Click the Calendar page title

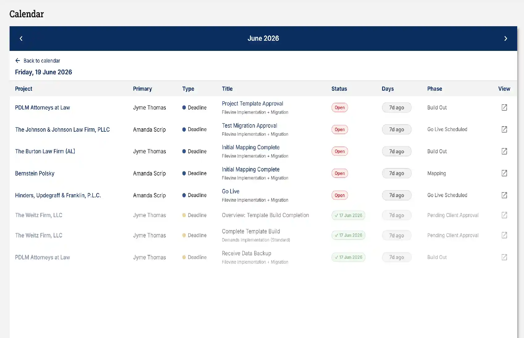pyautogui.click(x=27, y=14)
